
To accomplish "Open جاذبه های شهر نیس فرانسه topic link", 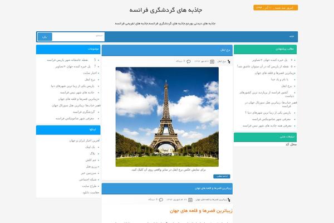I will click(77, 93).
